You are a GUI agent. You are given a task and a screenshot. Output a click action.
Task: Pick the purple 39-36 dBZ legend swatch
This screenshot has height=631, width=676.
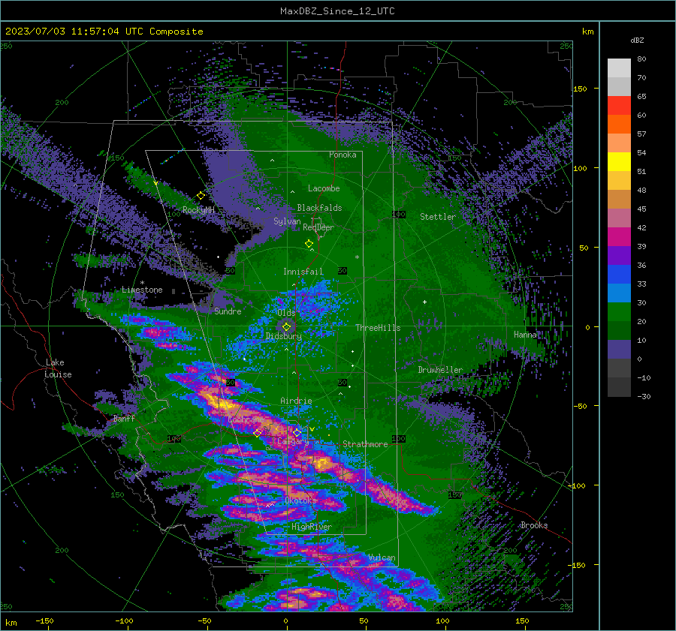coord(619,256)
